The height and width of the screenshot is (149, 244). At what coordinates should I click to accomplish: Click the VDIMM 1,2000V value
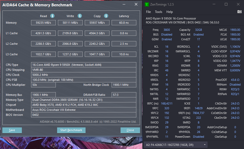235,66
